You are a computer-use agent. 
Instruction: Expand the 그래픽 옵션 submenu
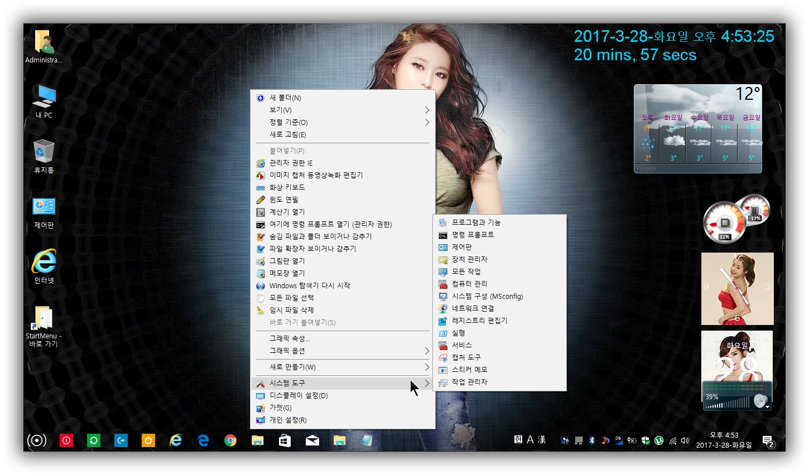343,351
